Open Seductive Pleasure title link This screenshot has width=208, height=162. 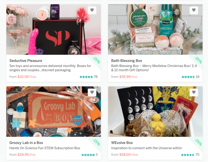pyautogui.click(x=26, y=61)
